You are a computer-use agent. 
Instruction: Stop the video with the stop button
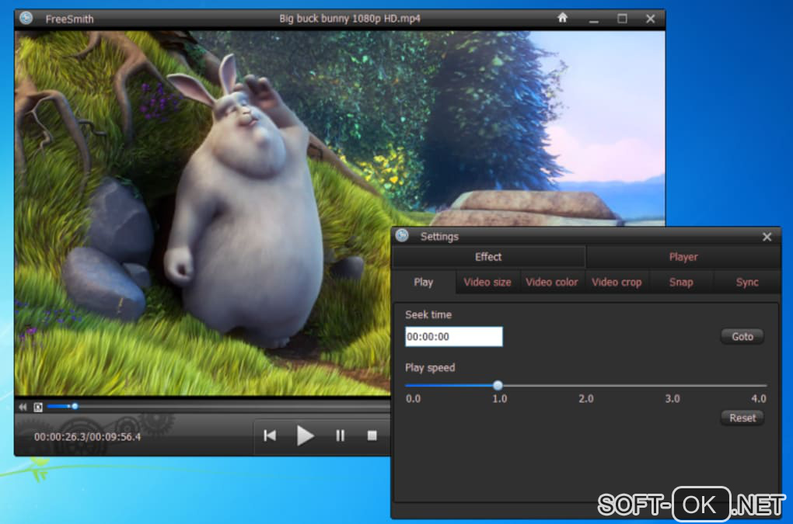point(372,436)
